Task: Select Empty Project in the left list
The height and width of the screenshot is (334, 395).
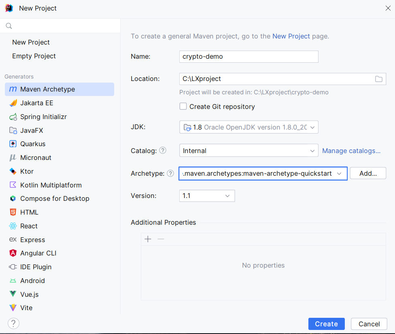Action: [34, 56]
